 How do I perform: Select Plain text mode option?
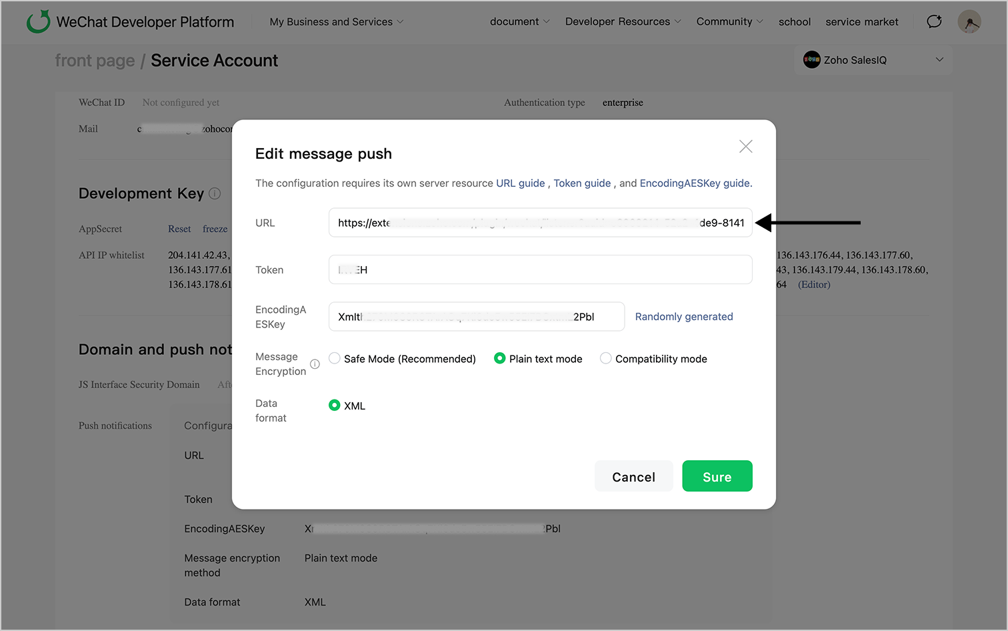tap(499, 359)
